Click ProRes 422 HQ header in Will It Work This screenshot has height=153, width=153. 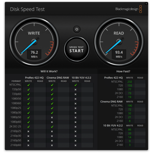[x=34, y=78]
